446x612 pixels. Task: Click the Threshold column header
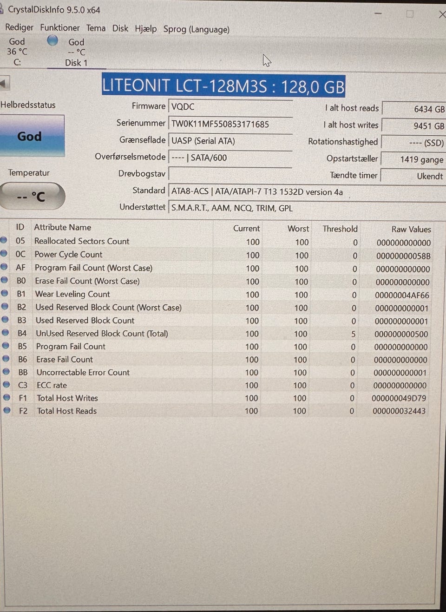[x=340, y=229]
